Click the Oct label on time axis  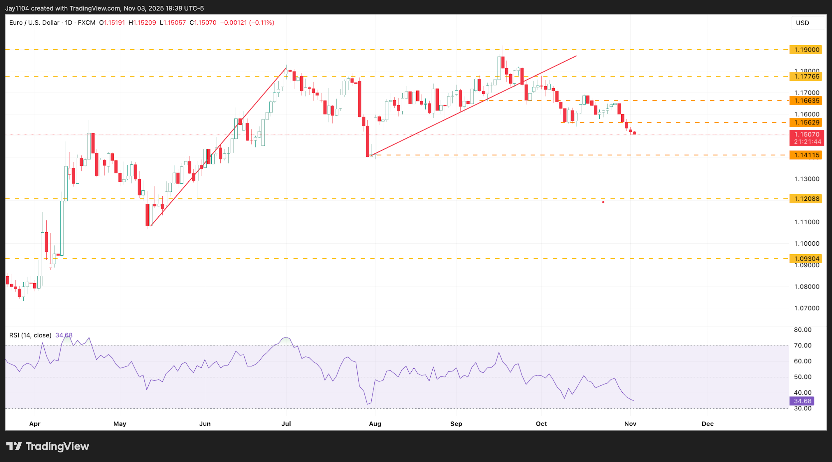[x=541, y=424]
